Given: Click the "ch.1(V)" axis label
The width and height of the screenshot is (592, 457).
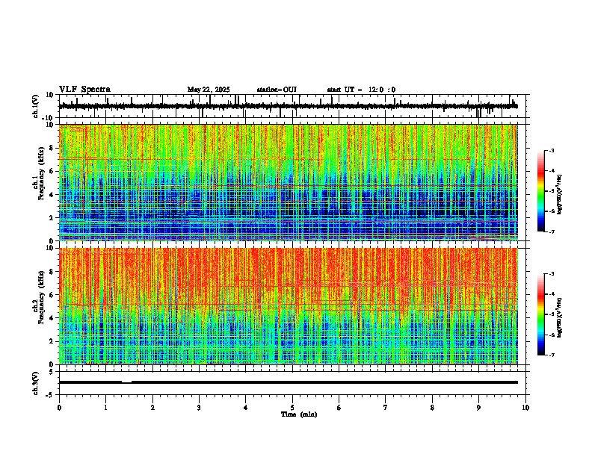Looking at the screenshot, I should (36, 106).
